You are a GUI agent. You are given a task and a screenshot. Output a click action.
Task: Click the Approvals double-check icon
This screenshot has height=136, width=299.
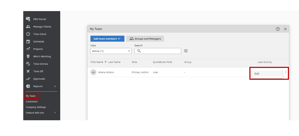(28, 79)
